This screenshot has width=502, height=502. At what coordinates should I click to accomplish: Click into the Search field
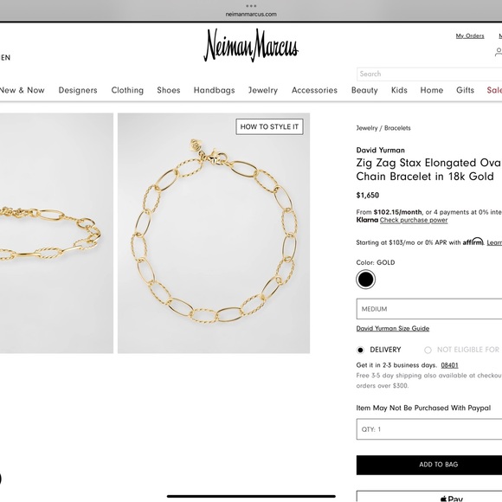click(x=429, y=74)
